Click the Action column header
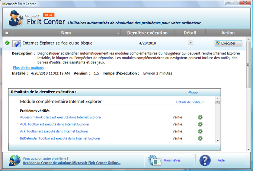Screen dimensions: 253x171 (x=228, y=33)
